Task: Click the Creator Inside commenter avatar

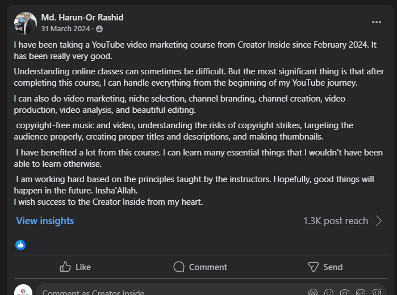Action: click(23, 292)
